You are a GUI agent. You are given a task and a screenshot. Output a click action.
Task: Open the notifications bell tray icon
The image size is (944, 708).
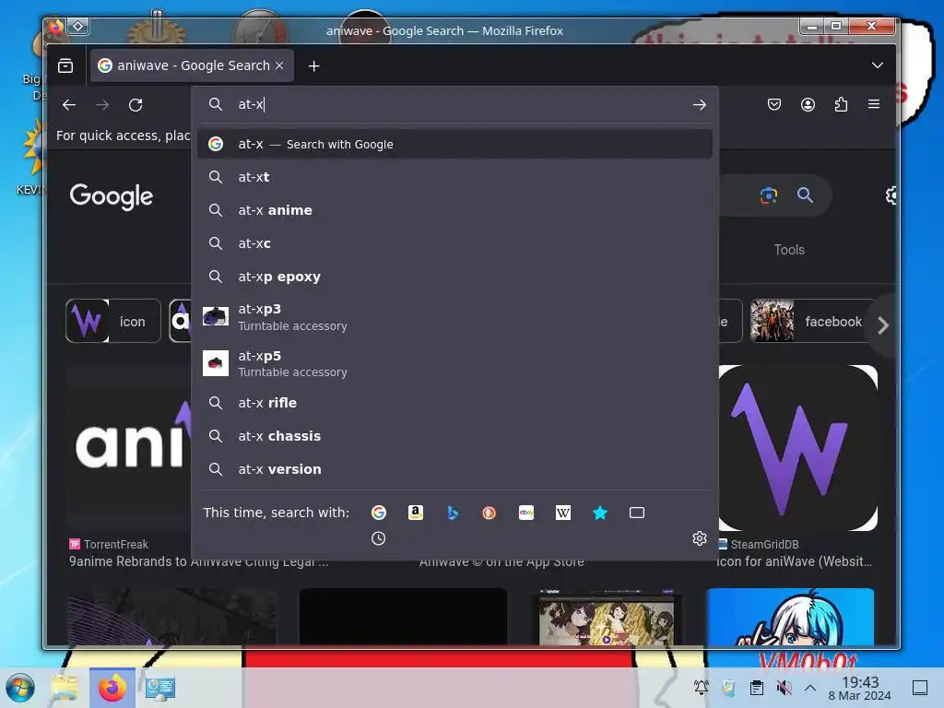(701, 688)
